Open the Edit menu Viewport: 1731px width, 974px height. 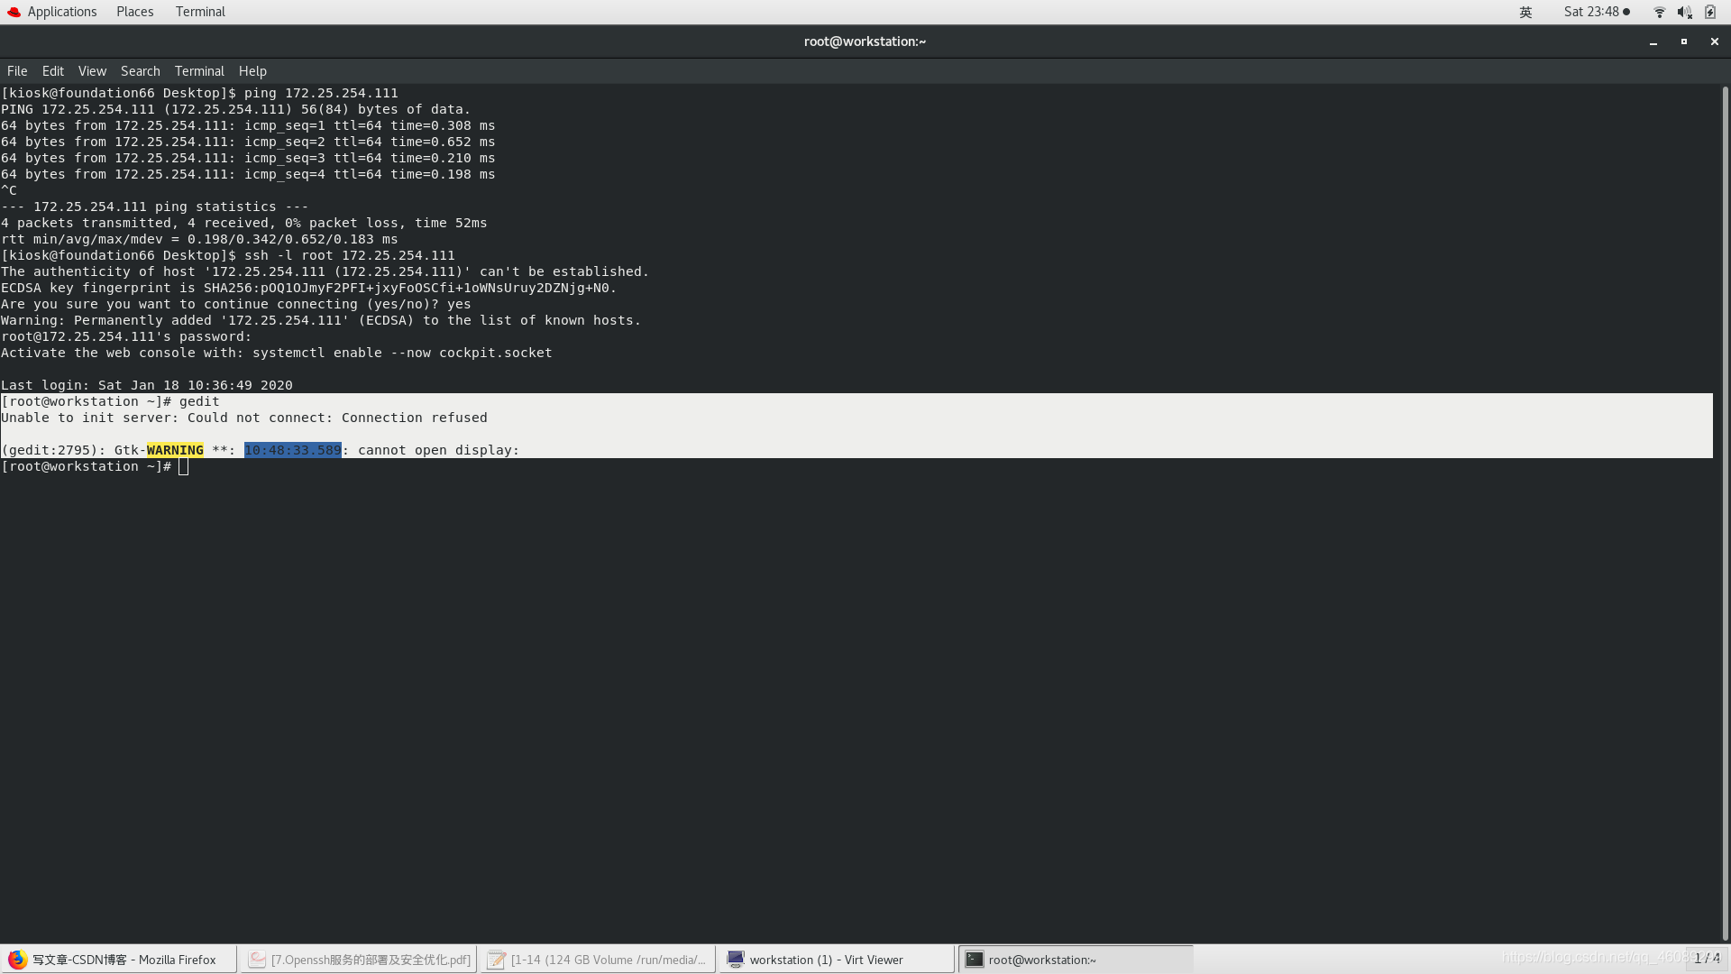coord(53,71)
